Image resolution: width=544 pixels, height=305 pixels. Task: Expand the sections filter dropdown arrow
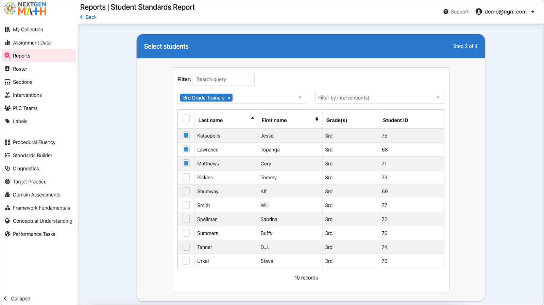coord(300,97)
